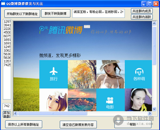Select list entry 4508
The height and width of the screenshot is (130, 160).
(7, 32)
